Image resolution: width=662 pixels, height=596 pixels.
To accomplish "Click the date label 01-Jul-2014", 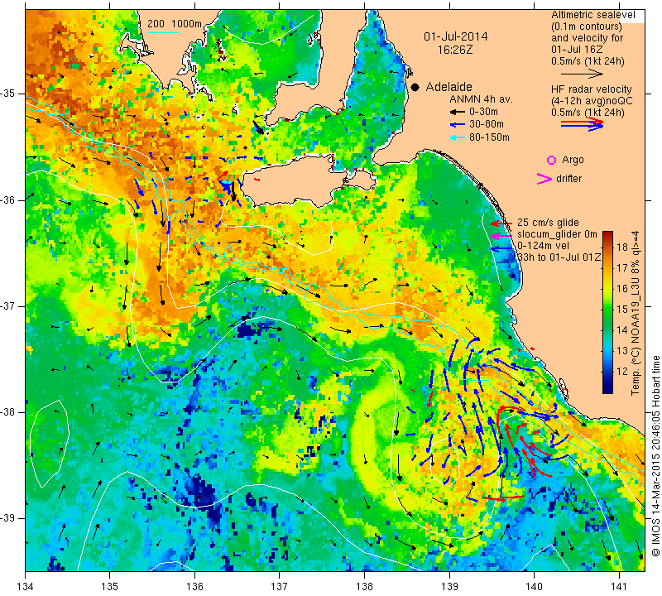I will (456, 36).
